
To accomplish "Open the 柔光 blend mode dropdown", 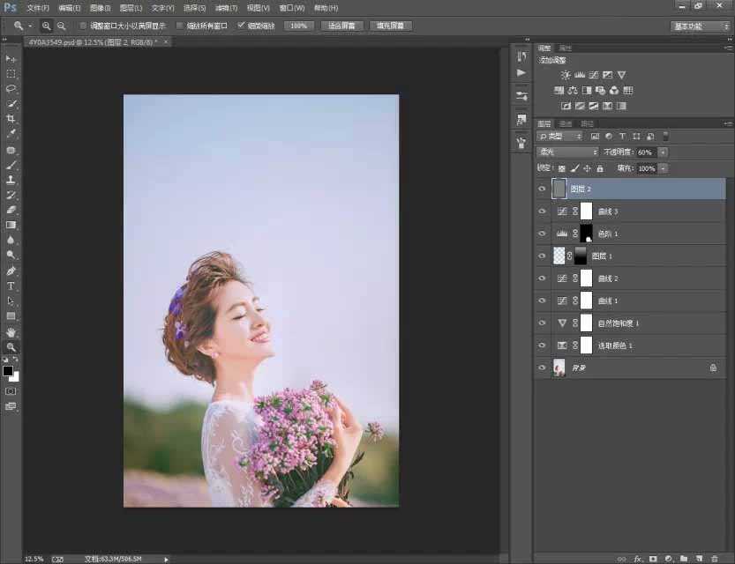I will [565, 152].
